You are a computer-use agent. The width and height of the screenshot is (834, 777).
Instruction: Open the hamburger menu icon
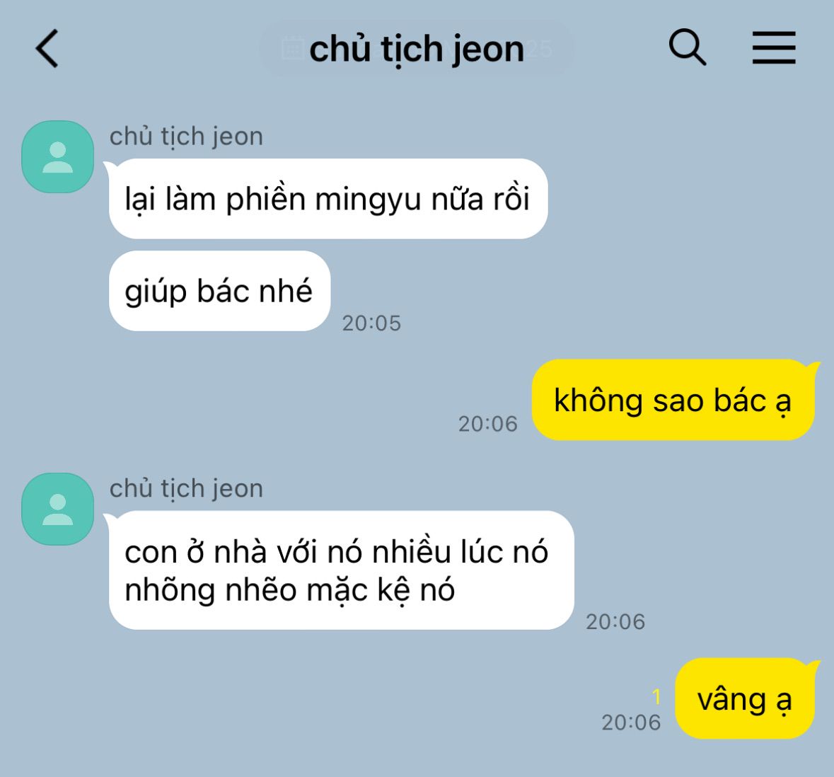click(774, 48)
